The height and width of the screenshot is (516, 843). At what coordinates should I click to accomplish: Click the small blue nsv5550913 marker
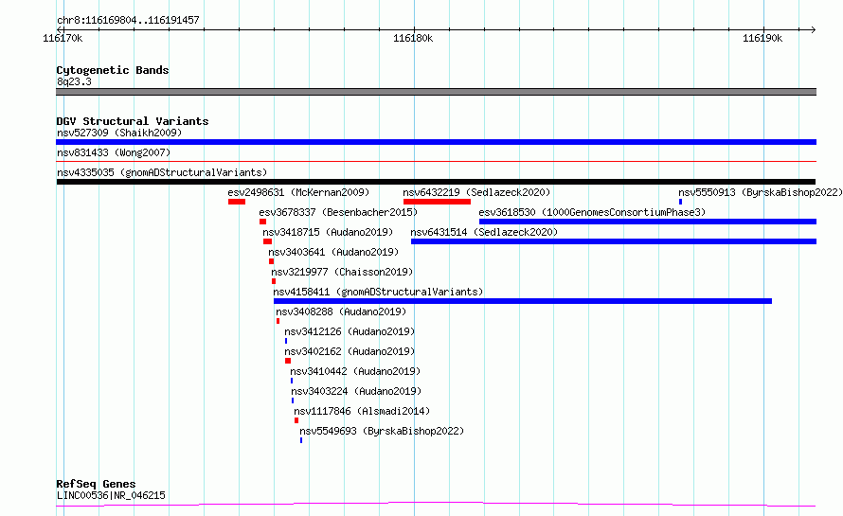pos(681,202)
